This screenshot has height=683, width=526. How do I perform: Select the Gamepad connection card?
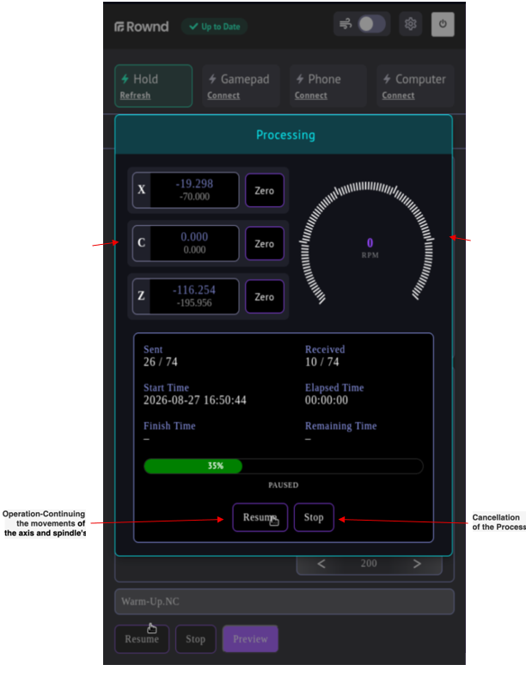pyautogui.click(x=241, y=86)
